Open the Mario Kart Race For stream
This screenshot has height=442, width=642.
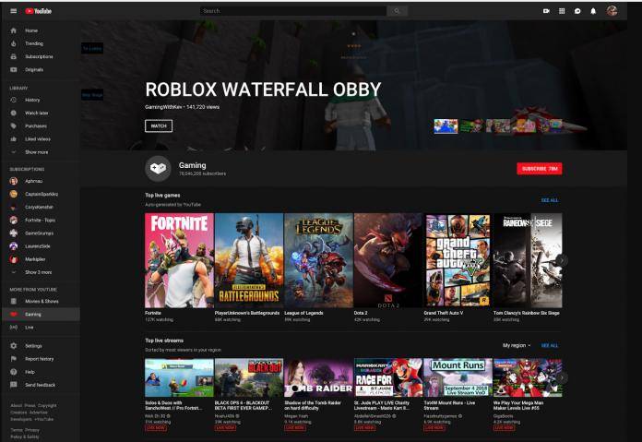(387, 377)
